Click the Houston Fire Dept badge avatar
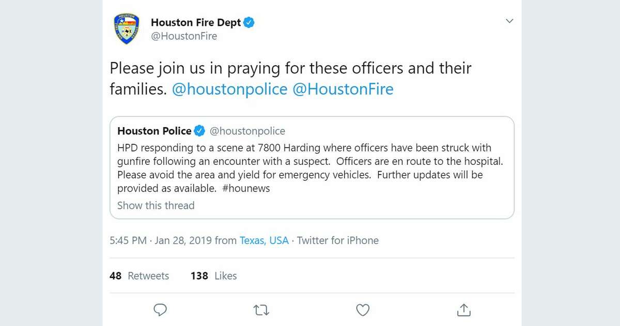Viewport: 620px width, 326px height. pos(127,29)
